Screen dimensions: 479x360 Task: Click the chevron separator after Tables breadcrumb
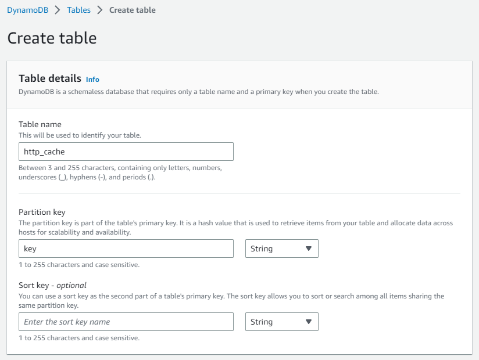coord(100,10)
